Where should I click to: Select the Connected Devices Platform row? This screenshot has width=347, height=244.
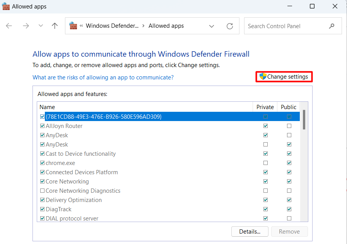168,172
